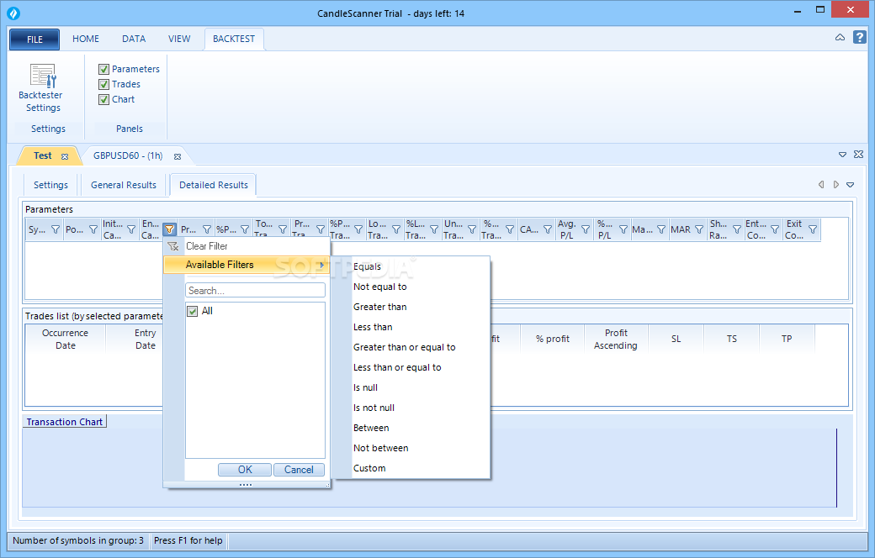Close the GBPUSD60 - (1h) tab
This screenshot has width=875, height=558.
click(178, 156)
